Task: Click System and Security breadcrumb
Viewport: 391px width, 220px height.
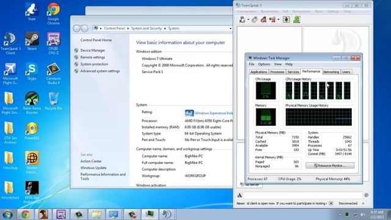Action: [x=147, y=29]
